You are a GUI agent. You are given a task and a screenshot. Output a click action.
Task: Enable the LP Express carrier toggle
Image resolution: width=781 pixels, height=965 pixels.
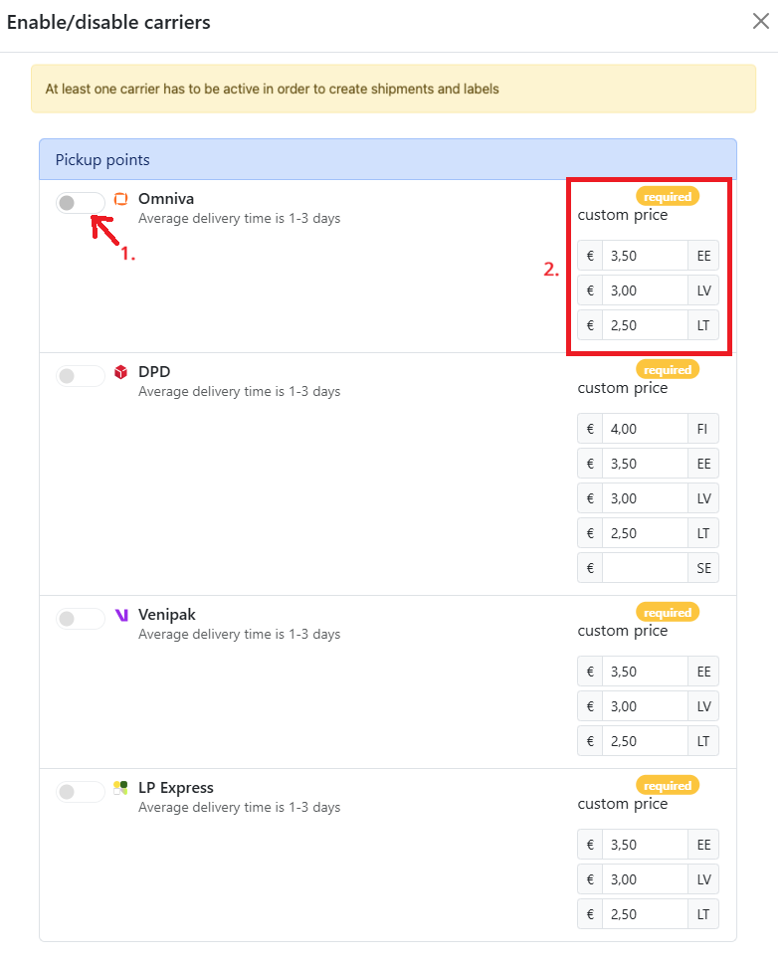click(81, 792)
